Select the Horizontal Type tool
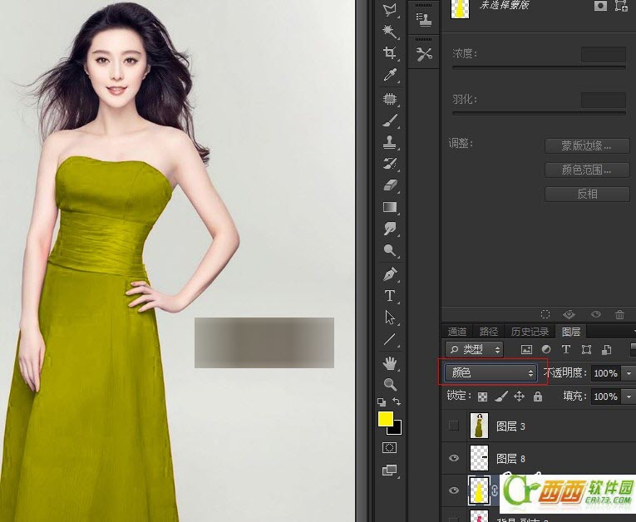The height and width of the screenshot is (522, 636). click(x=389, y=295)
